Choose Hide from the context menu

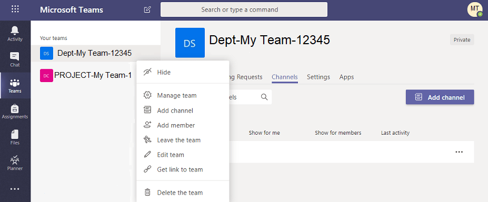[183, 72]
